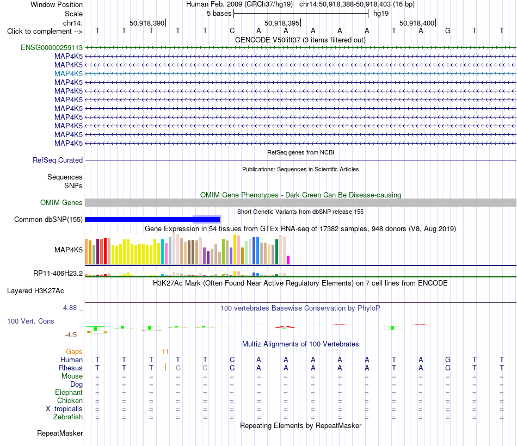Screen dimensions: 517x446
Task: Click the G base in the top sequence row
Action: tap(448, 30)
